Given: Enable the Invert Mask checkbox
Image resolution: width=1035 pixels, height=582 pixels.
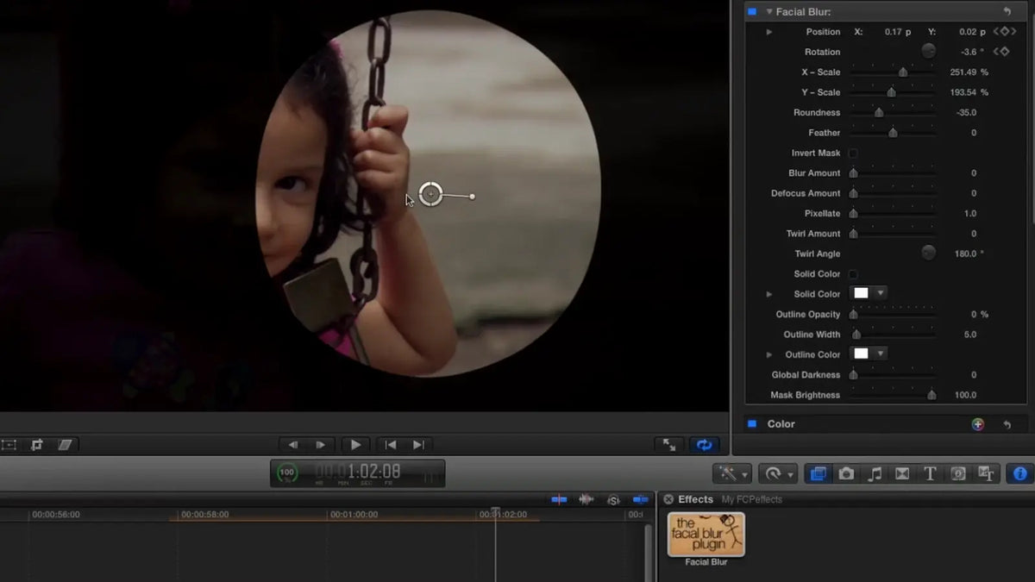Looking at the screenshot, I should point(853,153).
